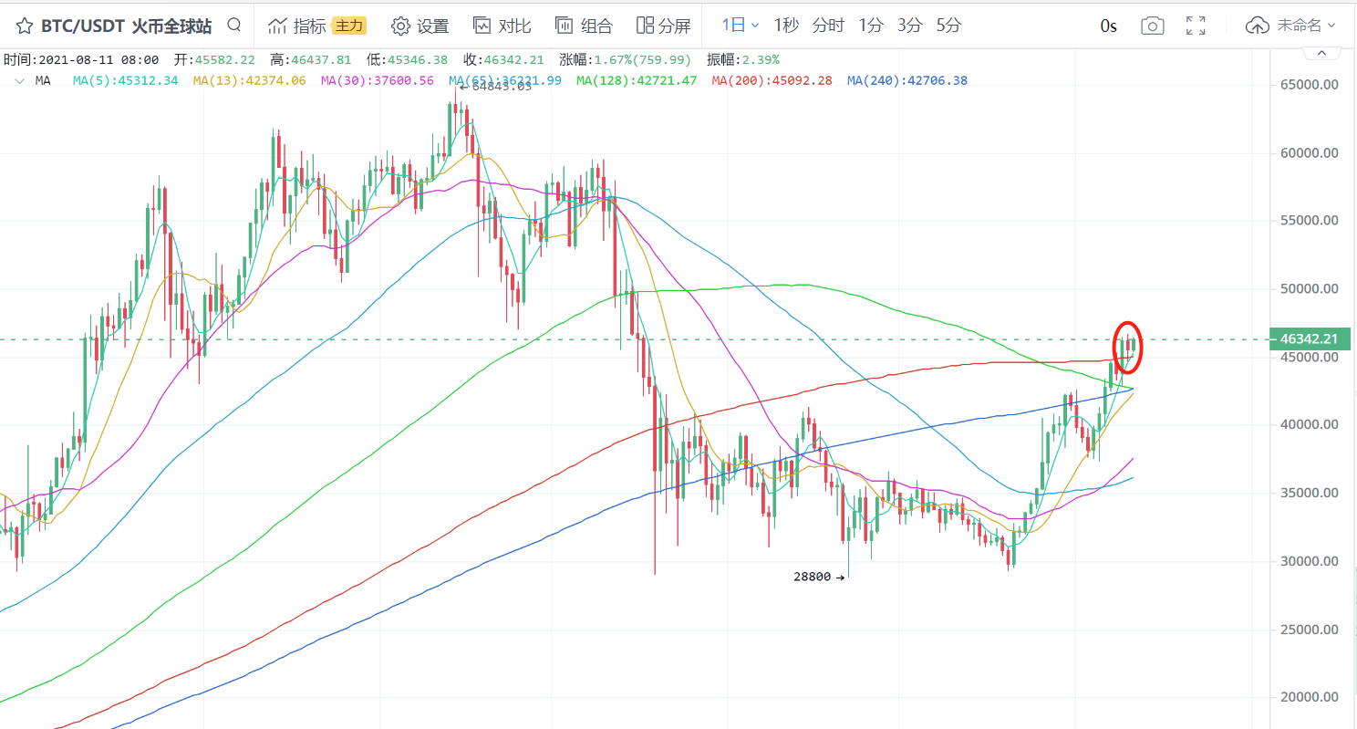This screenshot has width=1357, height=729.
Task: Click the 65000.00 price axis label
Action: click(1310, 84)
